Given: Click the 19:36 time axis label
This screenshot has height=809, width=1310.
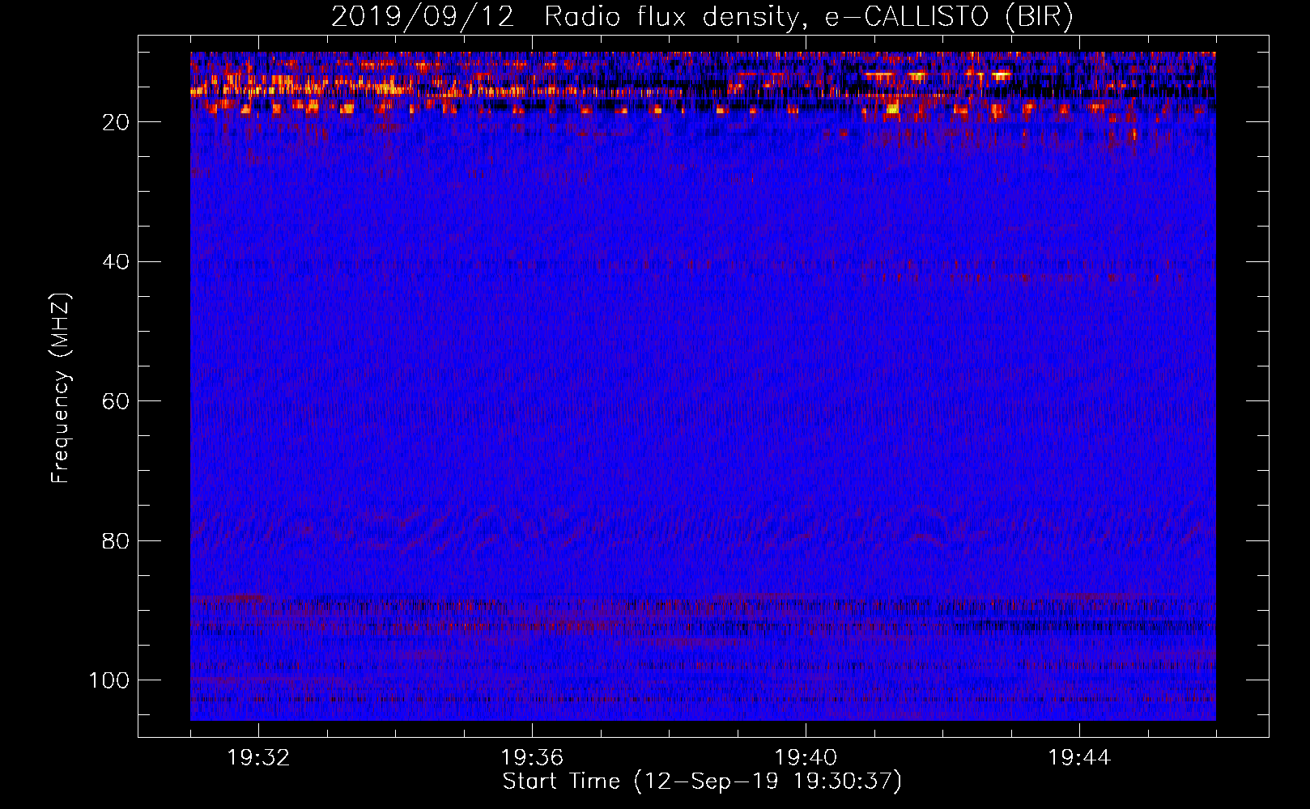Looking at the screenshot, I should pos(532,758).
